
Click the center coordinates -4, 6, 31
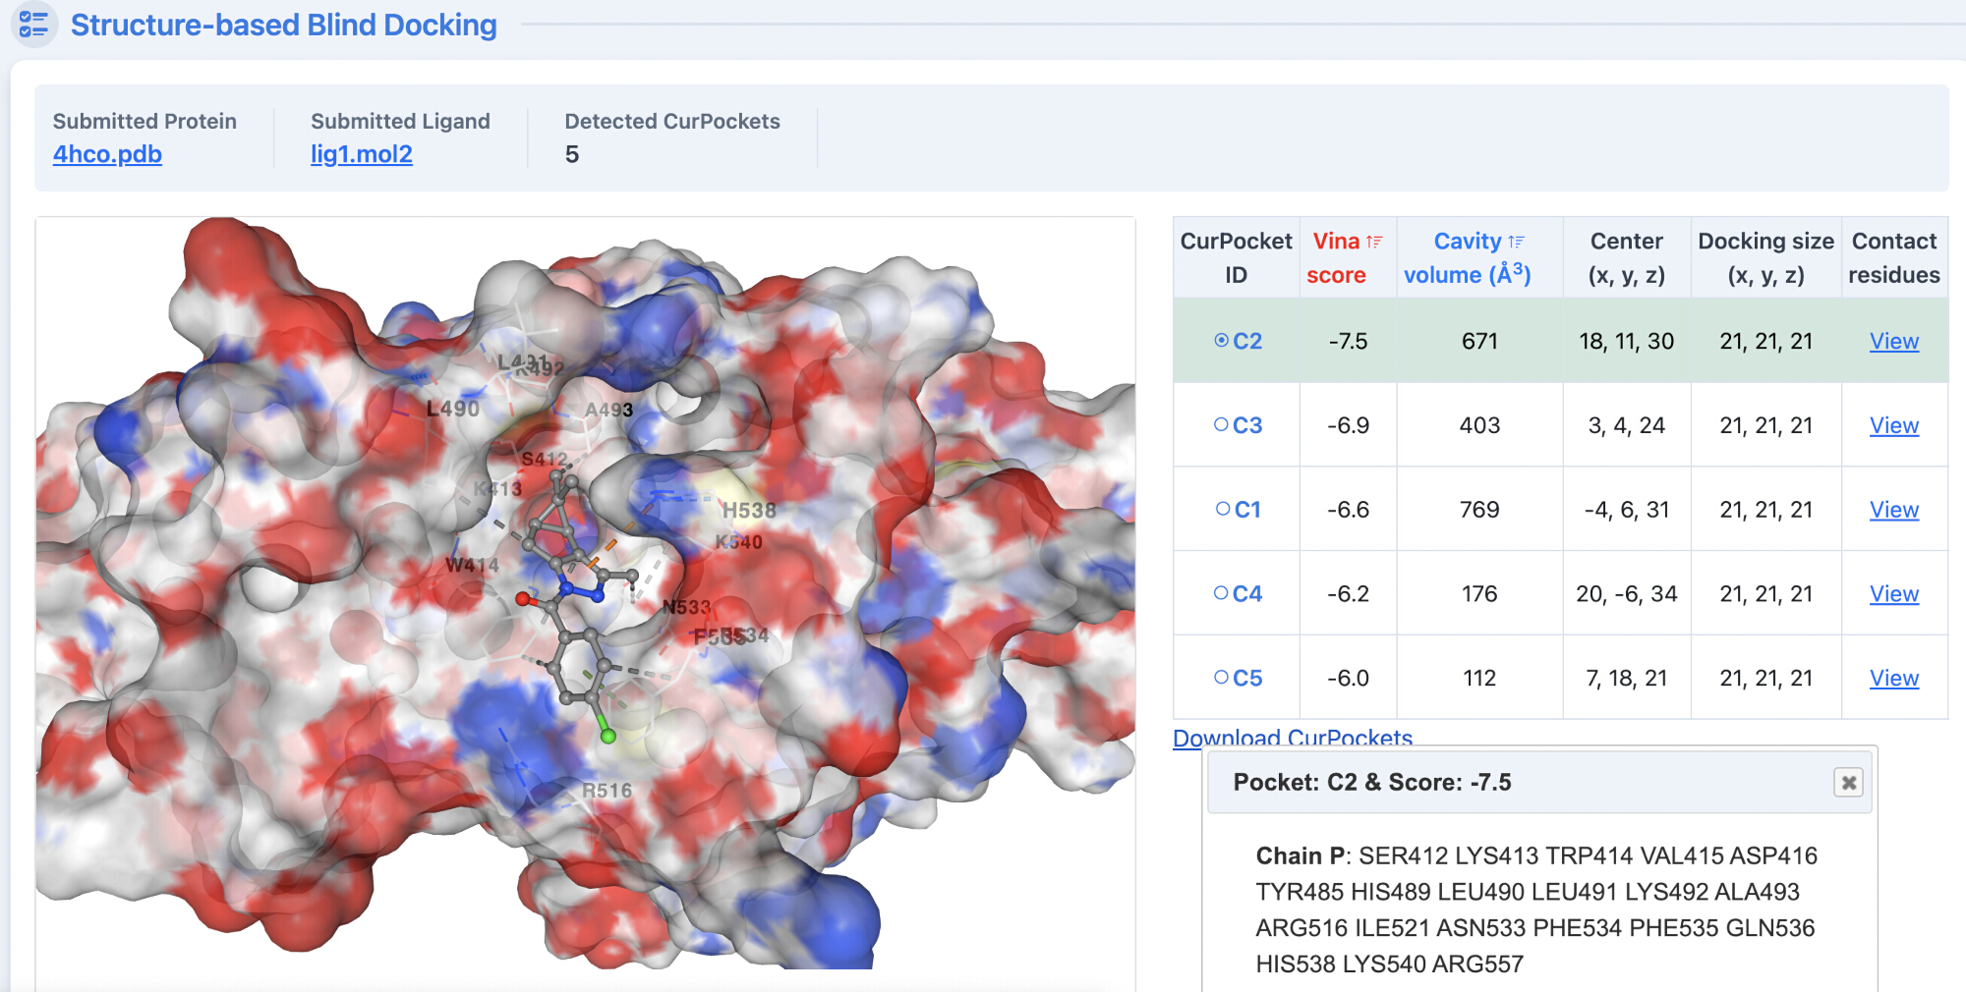pos(1627,510)
